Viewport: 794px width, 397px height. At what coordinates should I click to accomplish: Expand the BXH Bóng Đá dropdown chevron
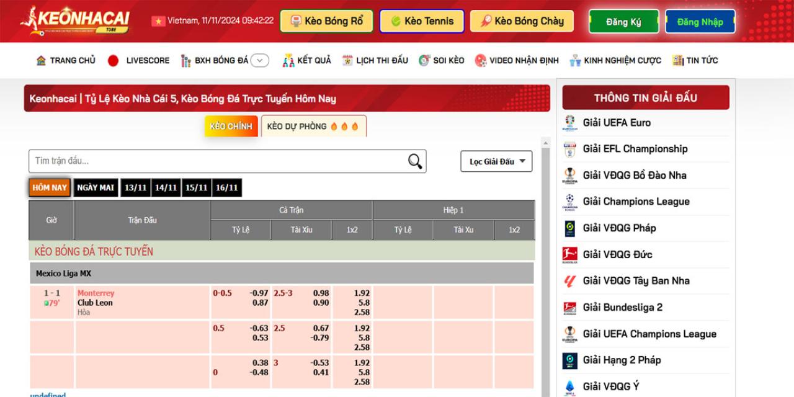pyautogui.click(x=260, y=60)
